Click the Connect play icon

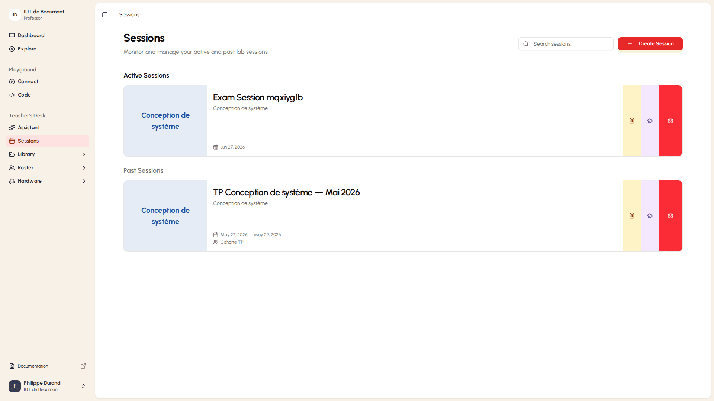(12, 82)
